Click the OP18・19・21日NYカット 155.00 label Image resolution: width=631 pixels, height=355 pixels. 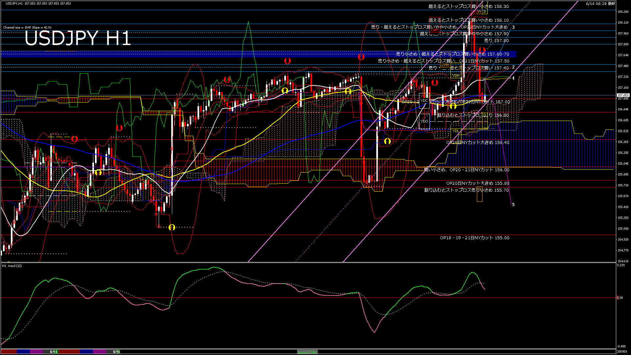pos(475,238)
